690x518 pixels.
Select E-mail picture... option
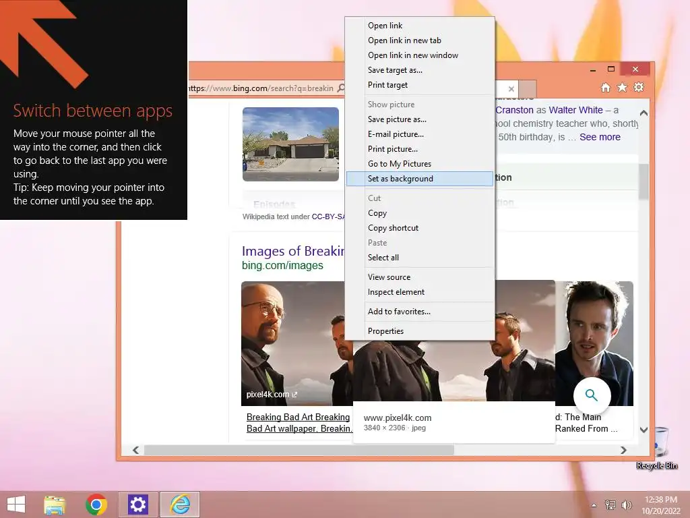(x=419, y=134)
